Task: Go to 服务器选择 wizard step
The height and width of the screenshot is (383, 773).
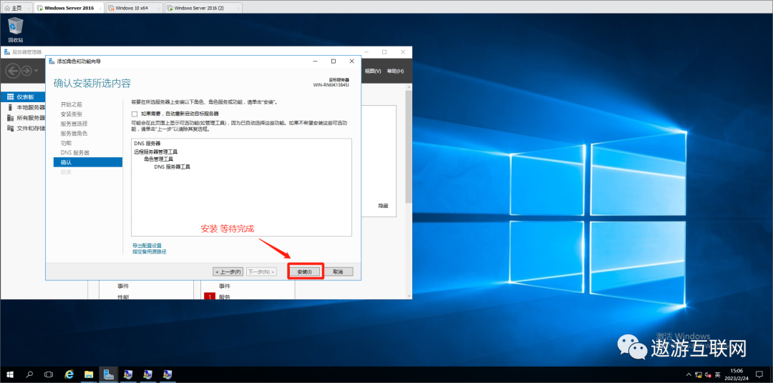Action: [x=74, y=124]
